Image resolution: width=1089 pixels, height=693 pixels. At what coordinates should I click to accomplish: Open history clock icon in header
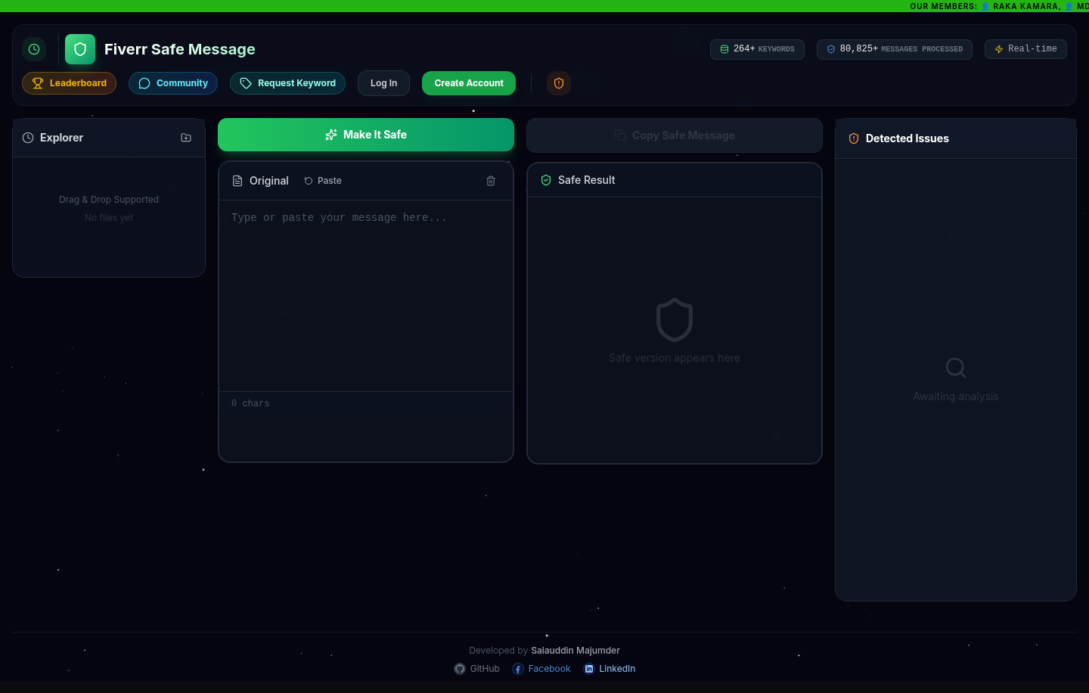(34, 49)
